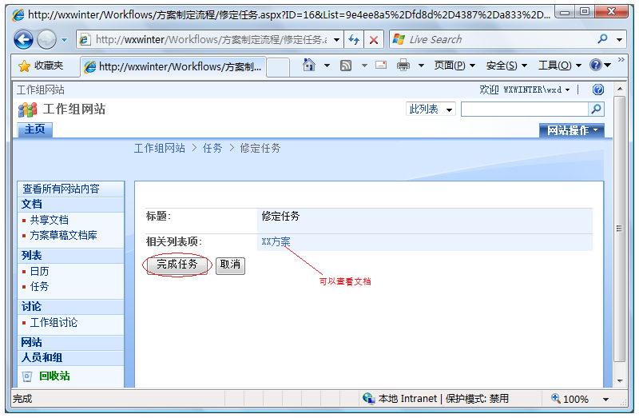Click the 100% zoom level button
The width and height of the screenshot is (639, 418).
click(x=570, y=399)
